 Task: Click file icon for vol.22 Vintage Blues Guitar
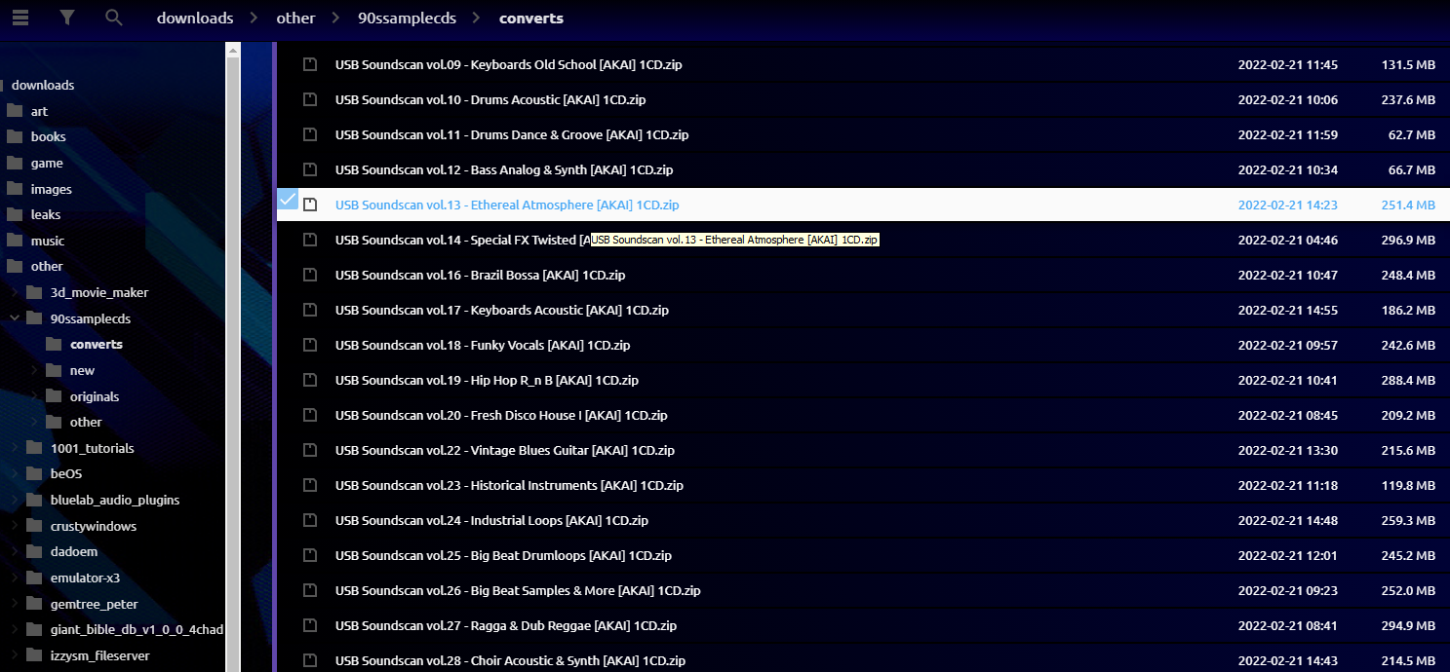point(310,450)
